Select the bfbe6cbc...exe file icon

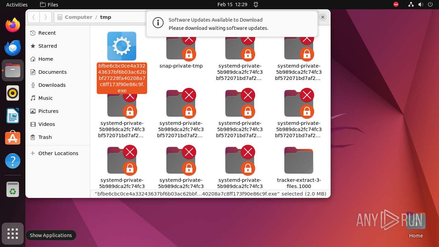coord(122,46)
